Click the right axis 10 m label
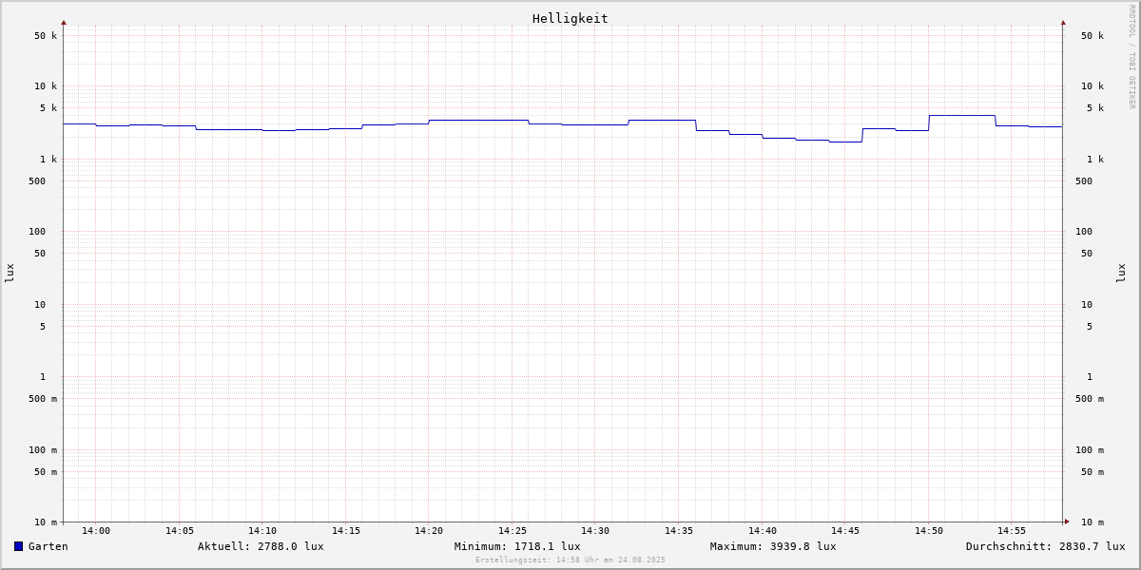Viewport: 1141px width, 570px height. click(1093, 522)
